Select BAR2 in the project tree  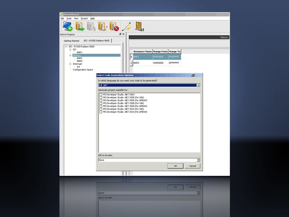pyautogui.click(x=79, y=58)
